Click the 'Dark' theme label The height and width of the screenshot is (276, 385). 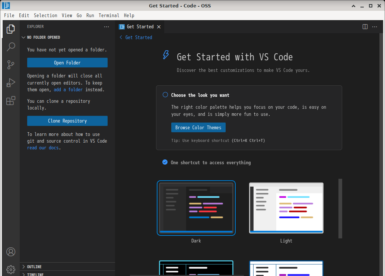[x=196, y=241]
